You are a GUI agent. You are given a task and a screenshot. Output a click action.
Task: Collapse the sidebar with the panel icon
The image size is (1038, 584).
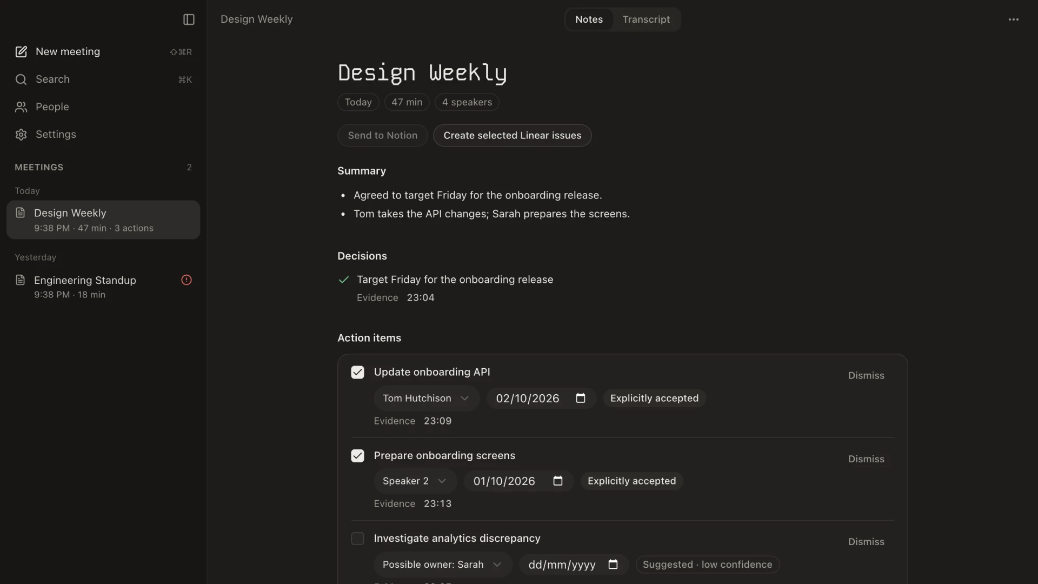tap(189, 19)
